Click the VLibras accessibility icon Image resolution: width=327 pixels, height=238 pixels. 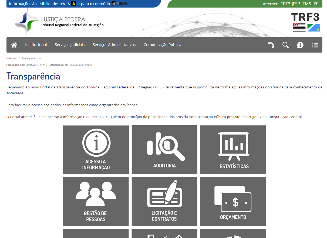[120, 4]
